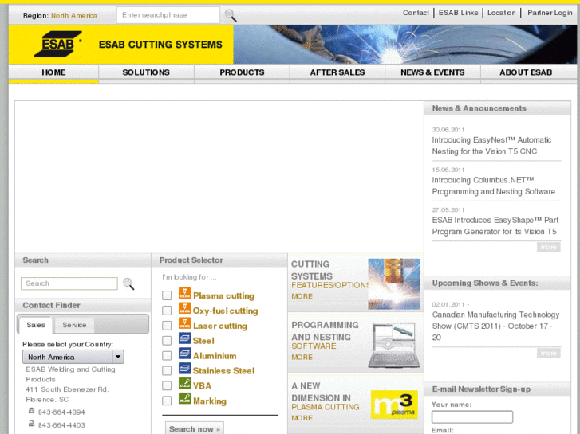Open the AFTER SALES menu

pos(337,72)
